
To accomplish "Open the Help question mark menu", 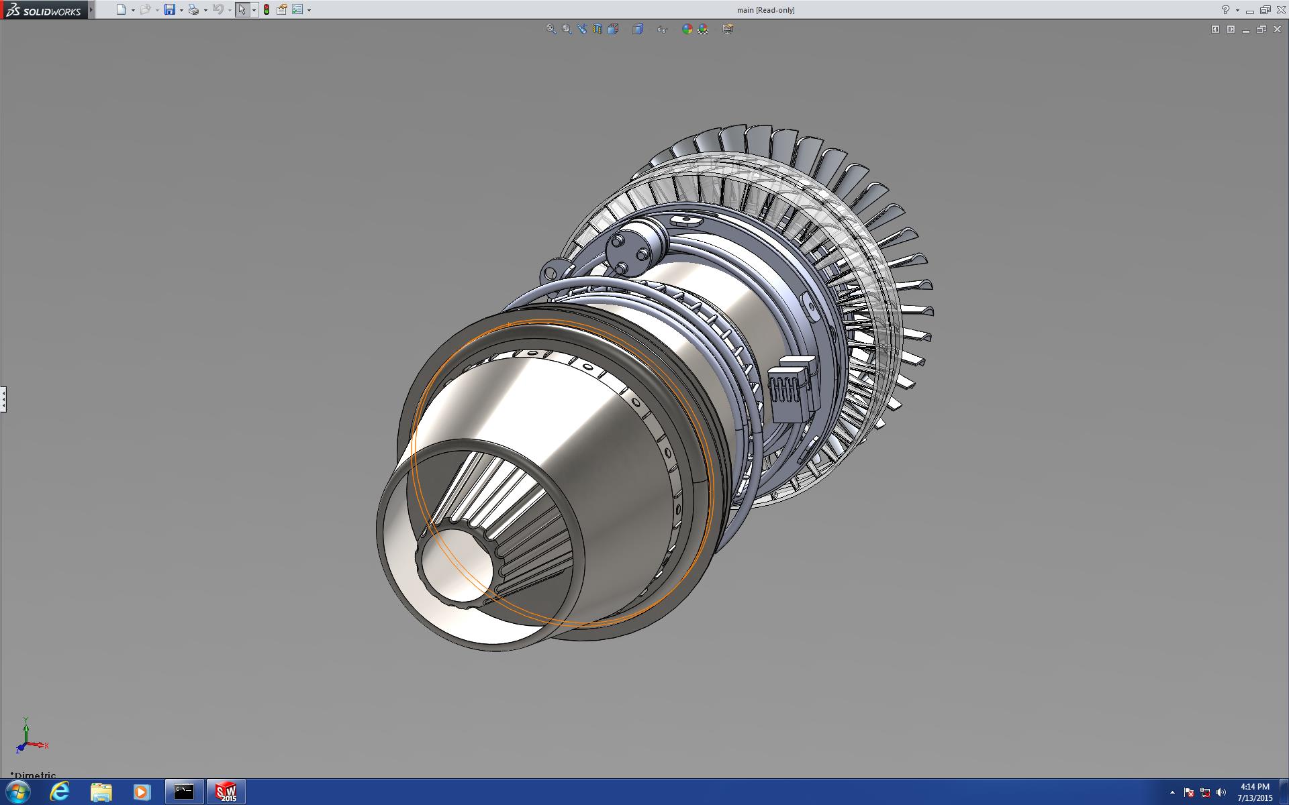I will click(1225, 9).
